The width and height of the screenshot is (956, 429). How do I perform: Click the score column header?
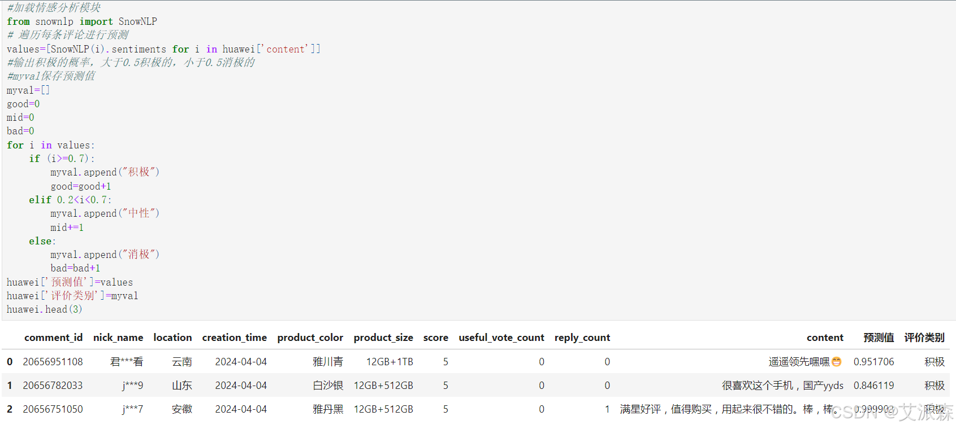[x=436, y=338]
